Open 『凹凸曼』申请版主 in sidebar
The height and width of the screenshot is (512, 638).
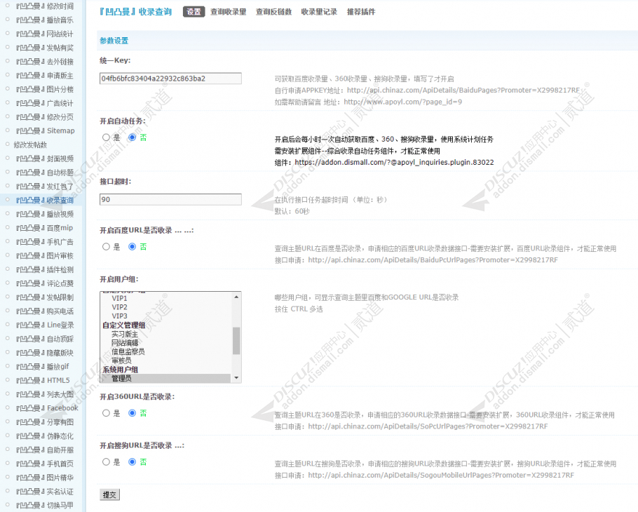45,75
